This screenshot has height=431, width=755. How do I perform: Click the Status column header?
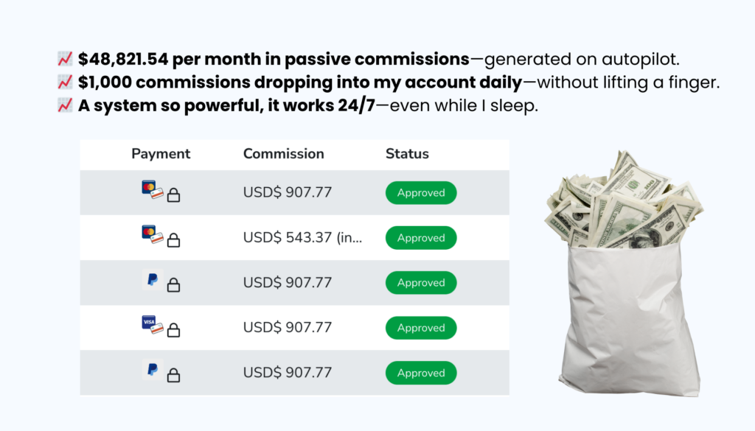point(407,154)
